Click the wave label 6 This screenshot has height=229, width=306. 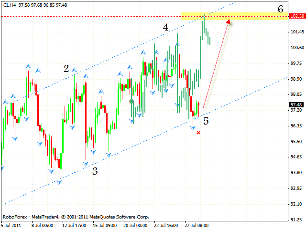tap(280, 8)
